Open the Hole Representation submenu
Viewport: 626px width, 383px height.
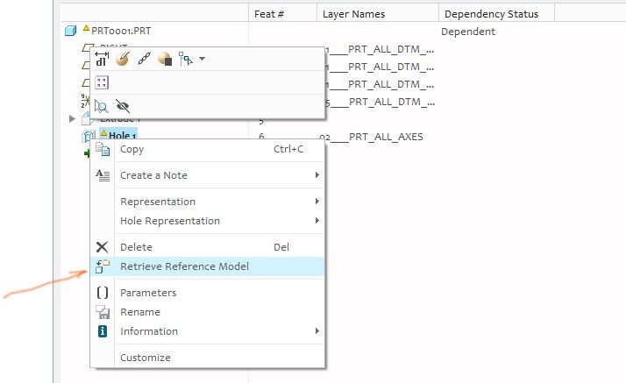point(170,221)
